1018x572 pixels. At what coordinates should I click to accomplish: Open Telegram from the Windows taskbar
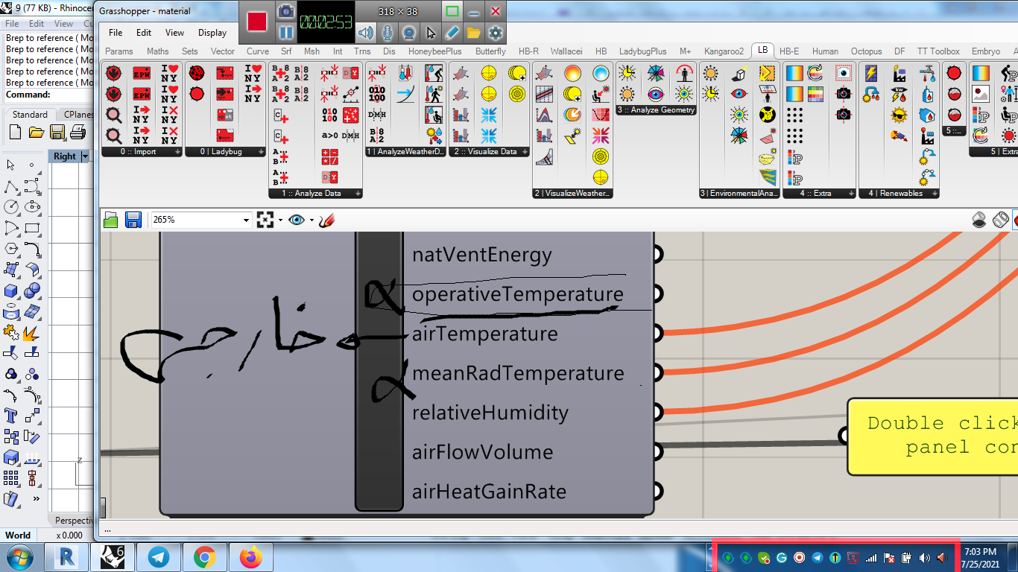[158, 557]
